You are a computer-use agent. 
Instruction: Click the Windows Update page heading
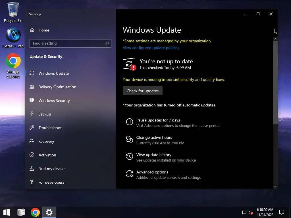point(152,30)
